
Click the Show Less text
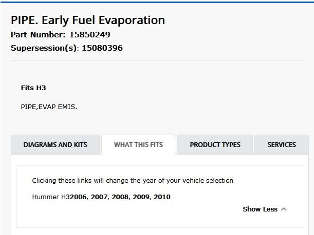[260, 209]
